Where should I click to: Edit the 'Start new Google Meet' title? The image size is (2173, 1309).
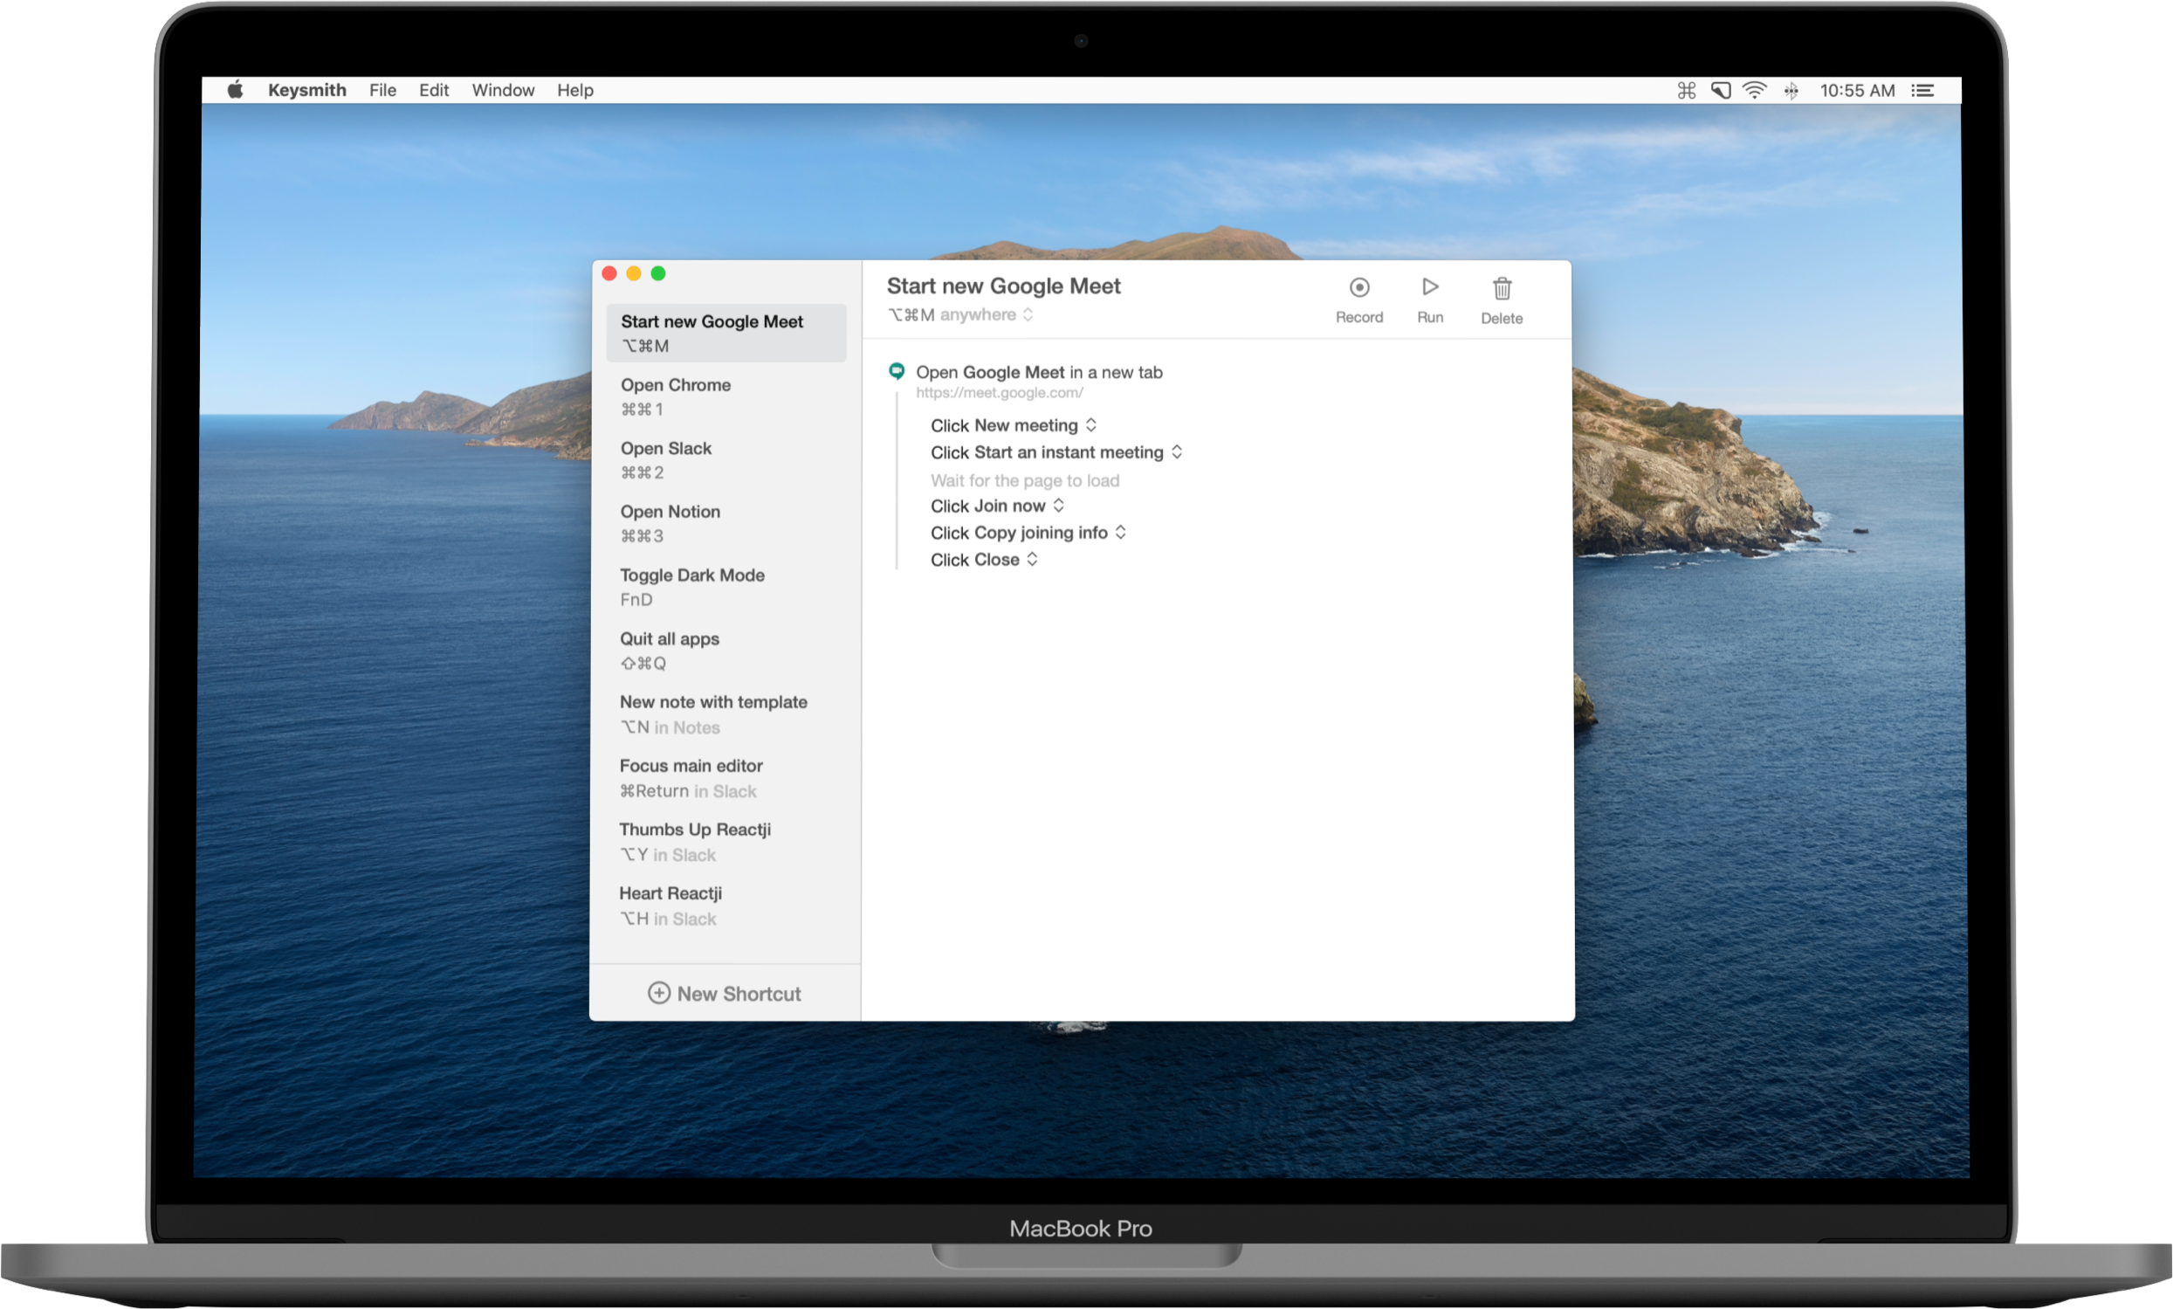(1003, 286)
